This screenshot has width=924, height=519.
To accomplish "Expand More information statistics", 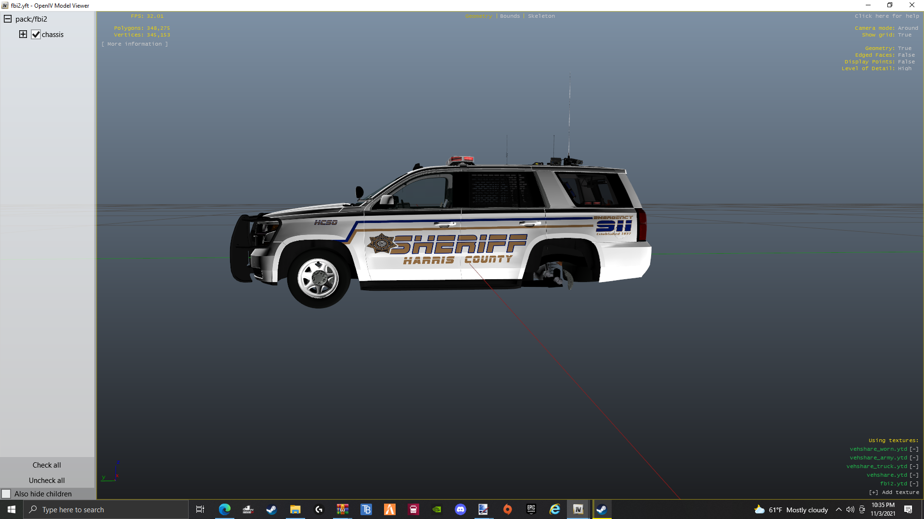I will (135, 44).
